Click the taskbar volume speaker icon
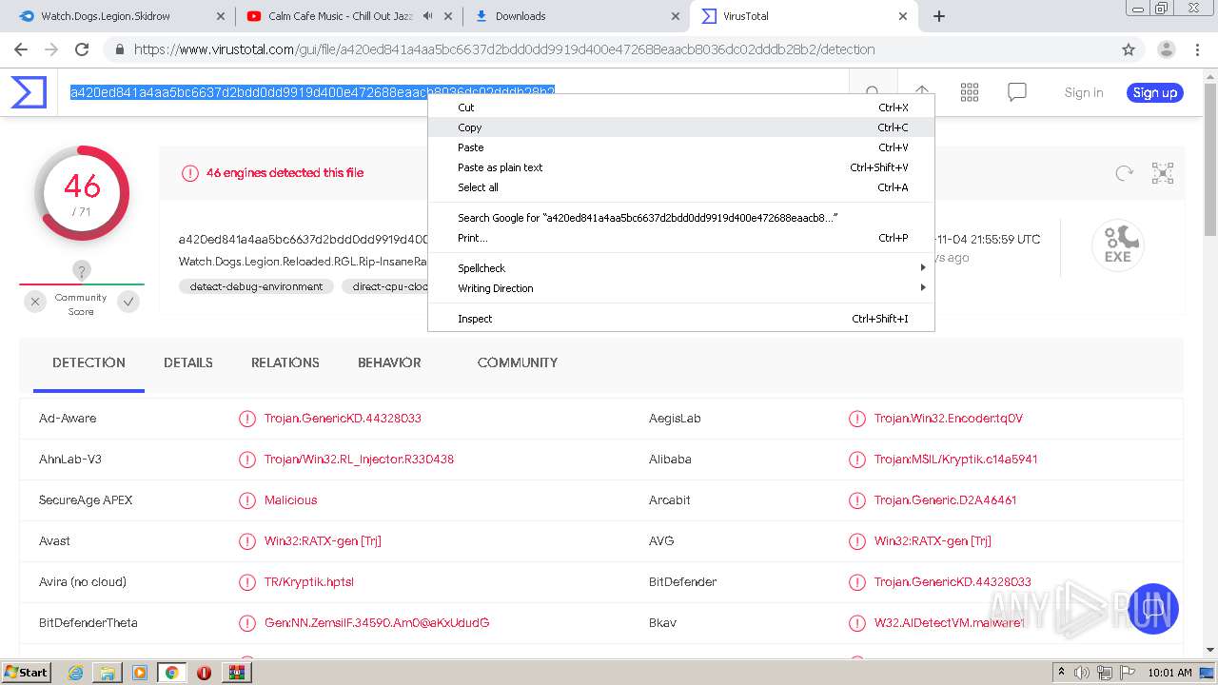 click(x=1082, y=673)
